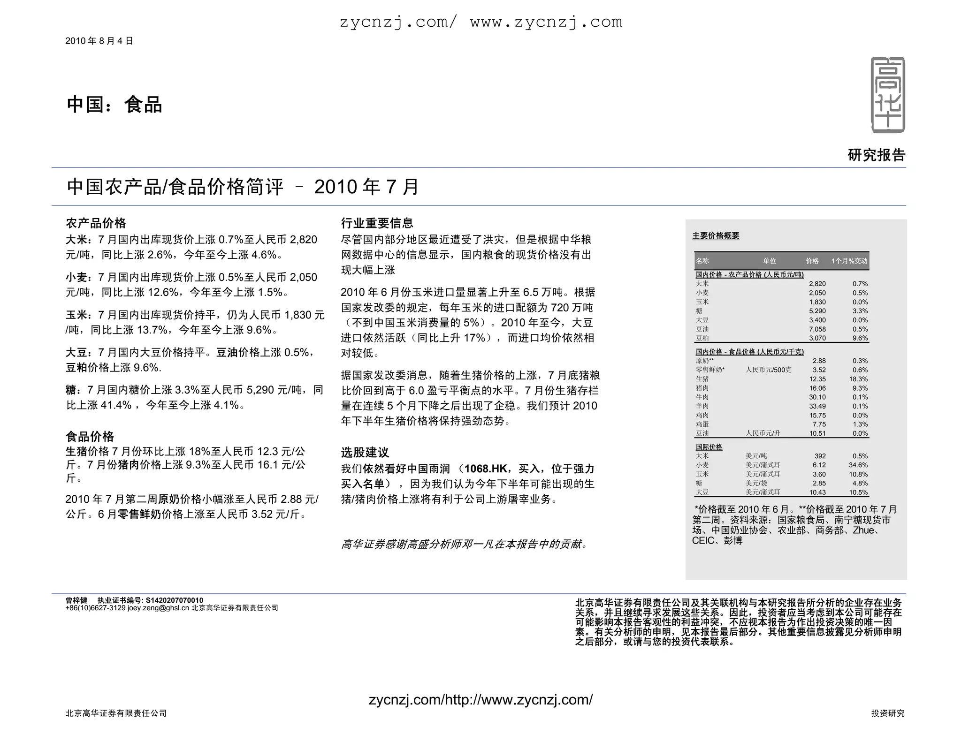Screen dimensions: 961x742
Task: Click the 中国：食品 heading
Action: 114,105
